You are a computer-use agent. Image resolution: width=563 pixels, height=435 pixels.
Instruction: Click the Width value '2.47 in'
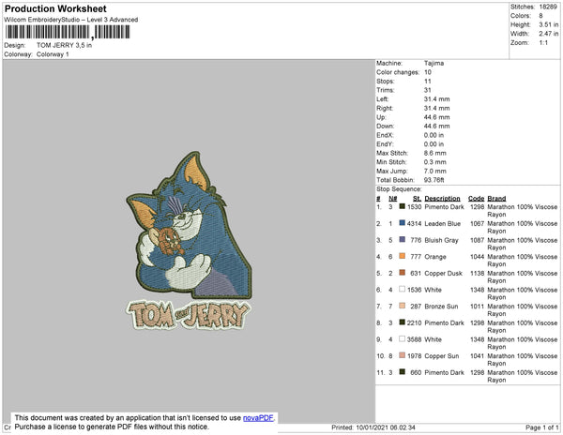click(x=548, y=34)
